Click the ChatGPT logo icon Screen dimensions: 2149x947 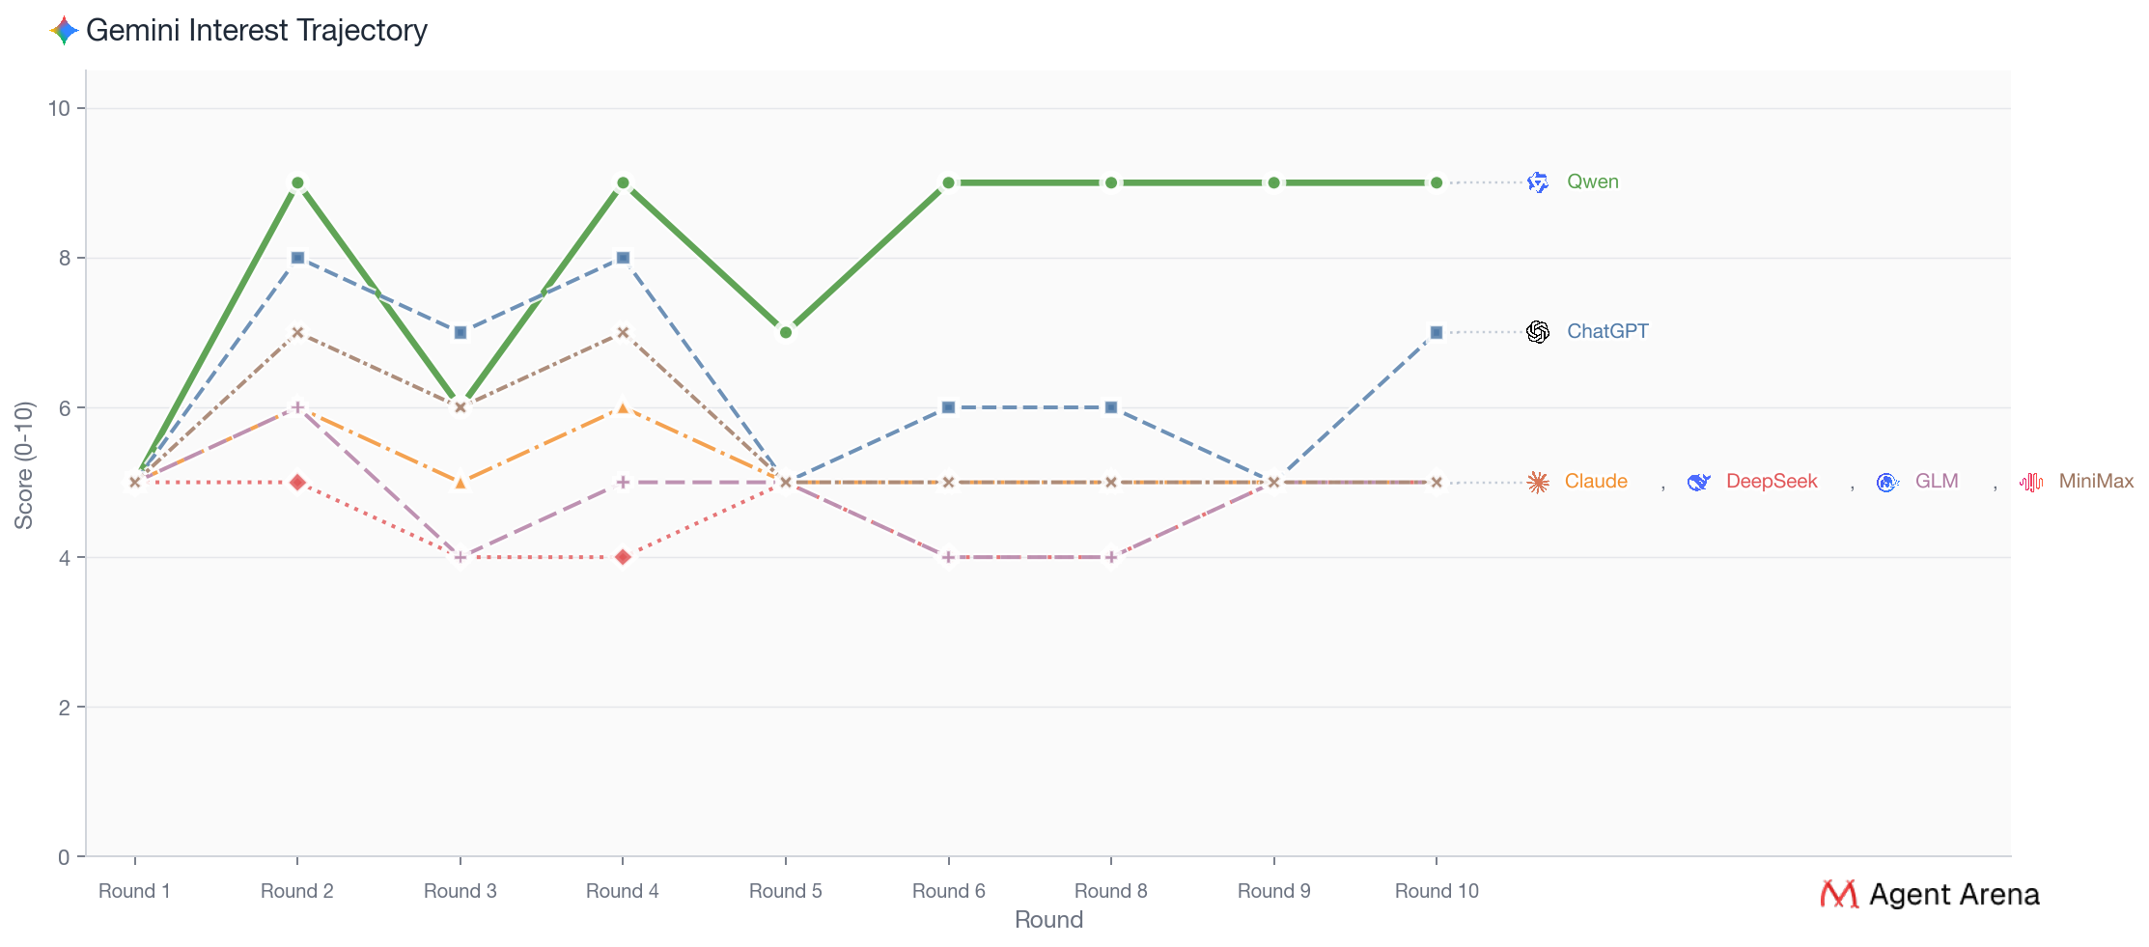[1538, 332]
